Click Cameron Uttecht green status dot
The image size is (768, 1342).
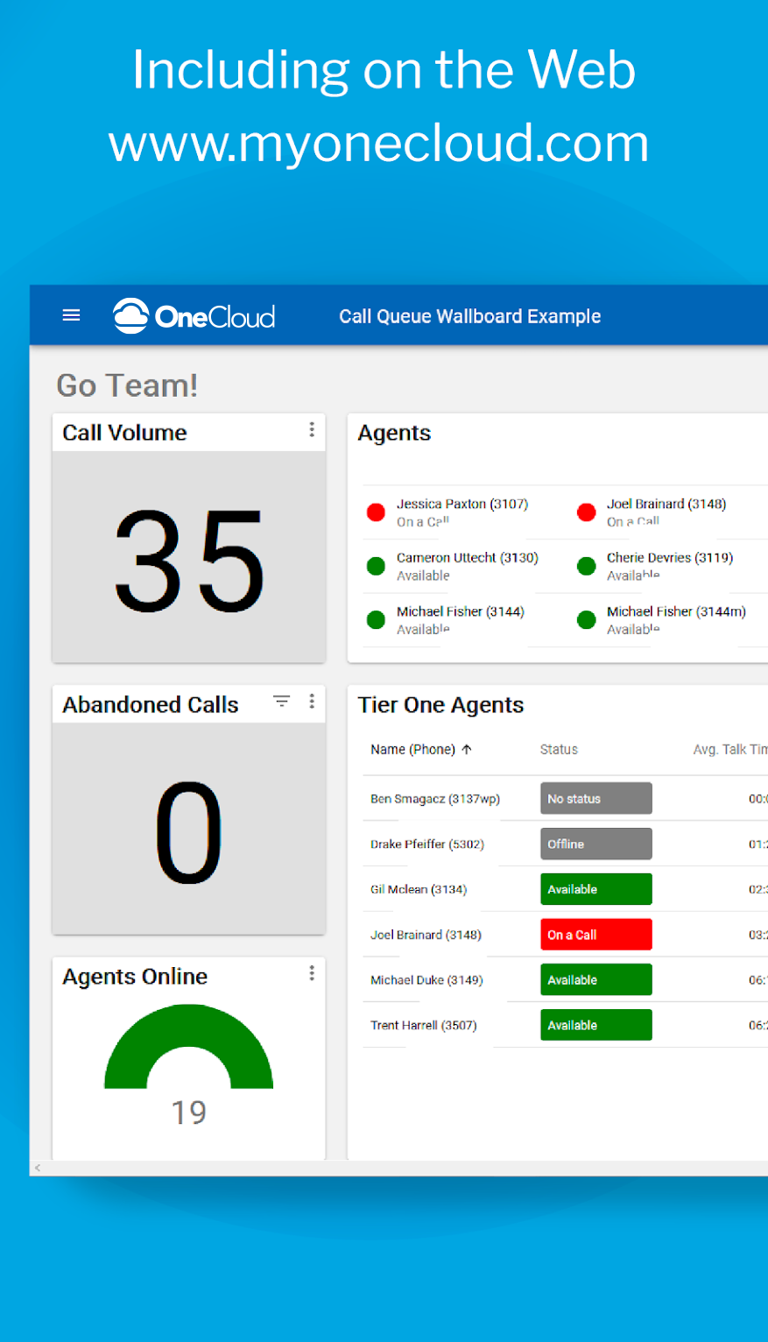pyautogui.click(x=376, y=567)
